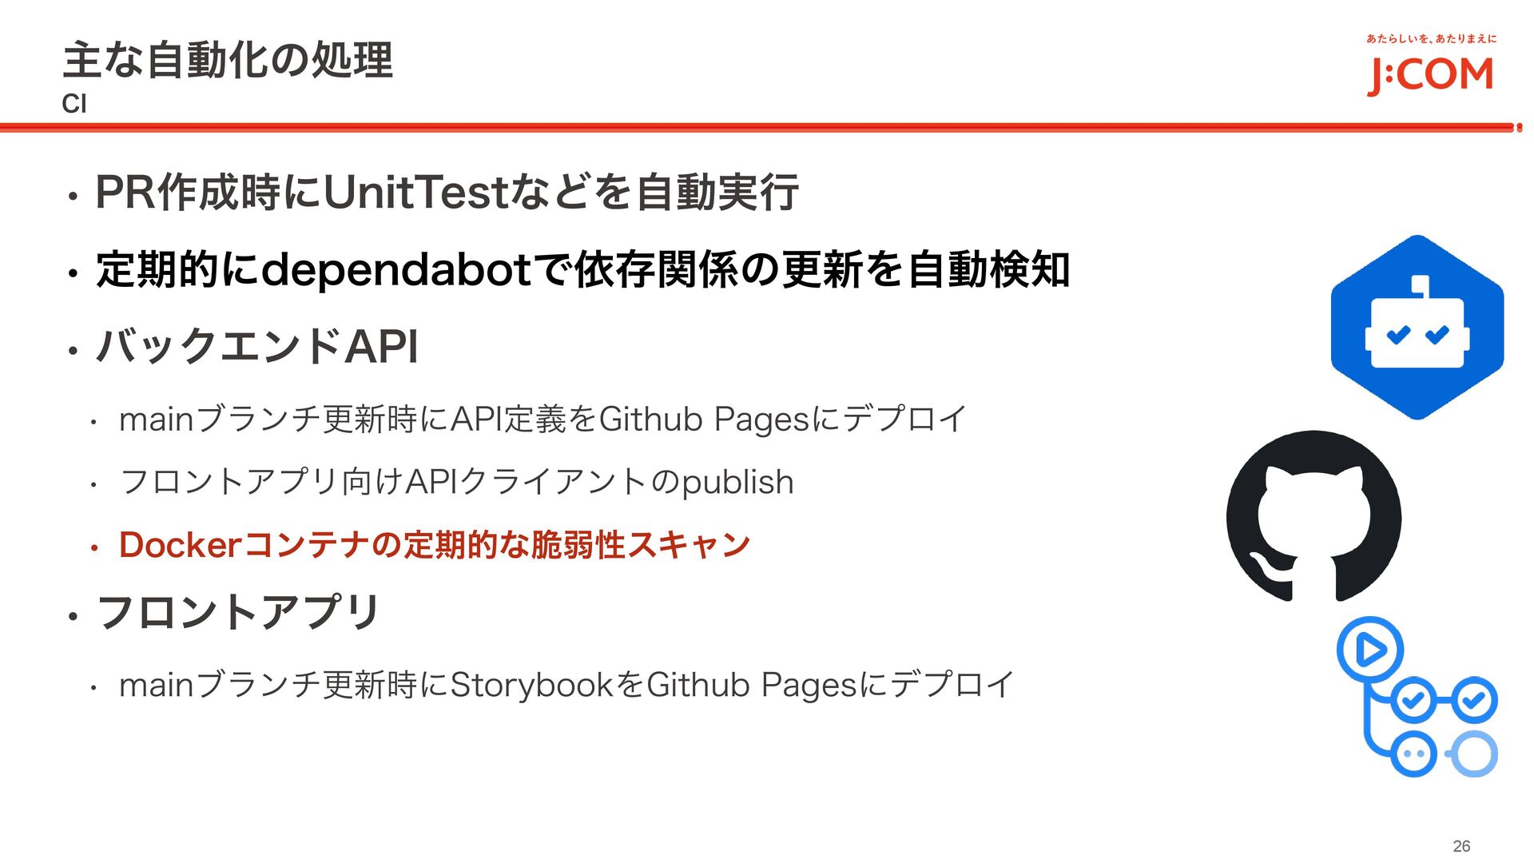This screenshot has width=1534, height=863.
Task: Click the フロントアプリ heading
Action: [x=237, y=613]
